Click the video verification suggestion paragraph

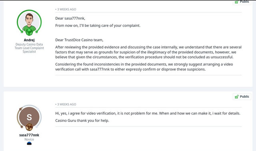point(144,66)
